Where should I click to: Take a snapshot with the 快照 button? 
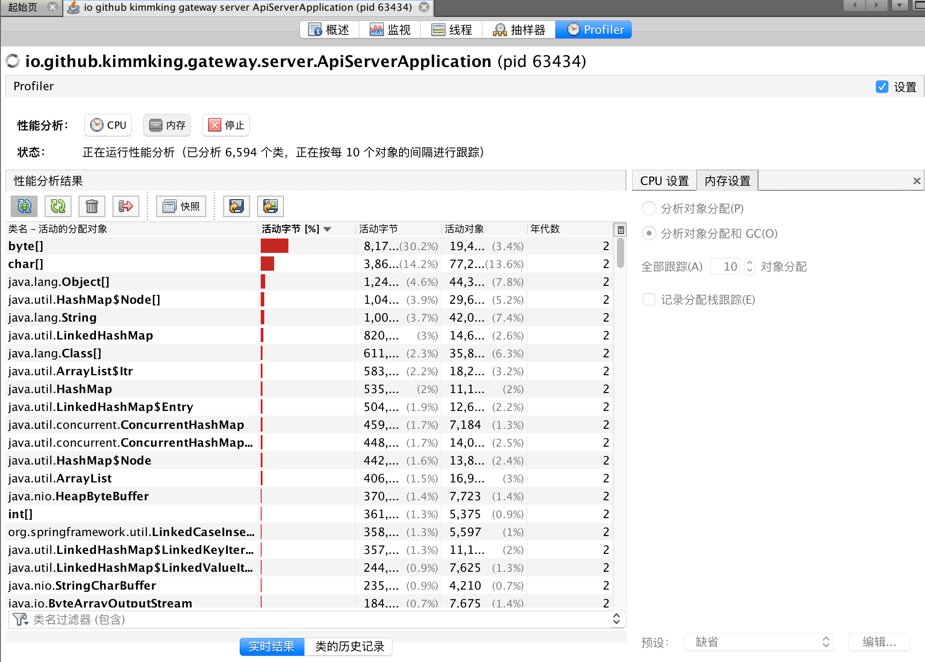(x=181, y=206)
